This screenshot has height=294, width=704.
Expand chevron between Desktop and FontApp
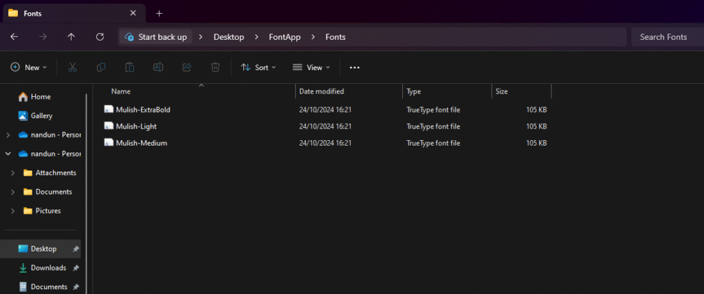click(x=256, y=37)
